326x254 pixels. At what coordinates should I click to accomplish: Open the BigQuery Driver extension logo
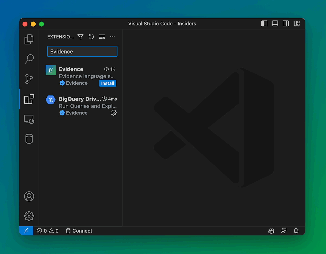51,100
